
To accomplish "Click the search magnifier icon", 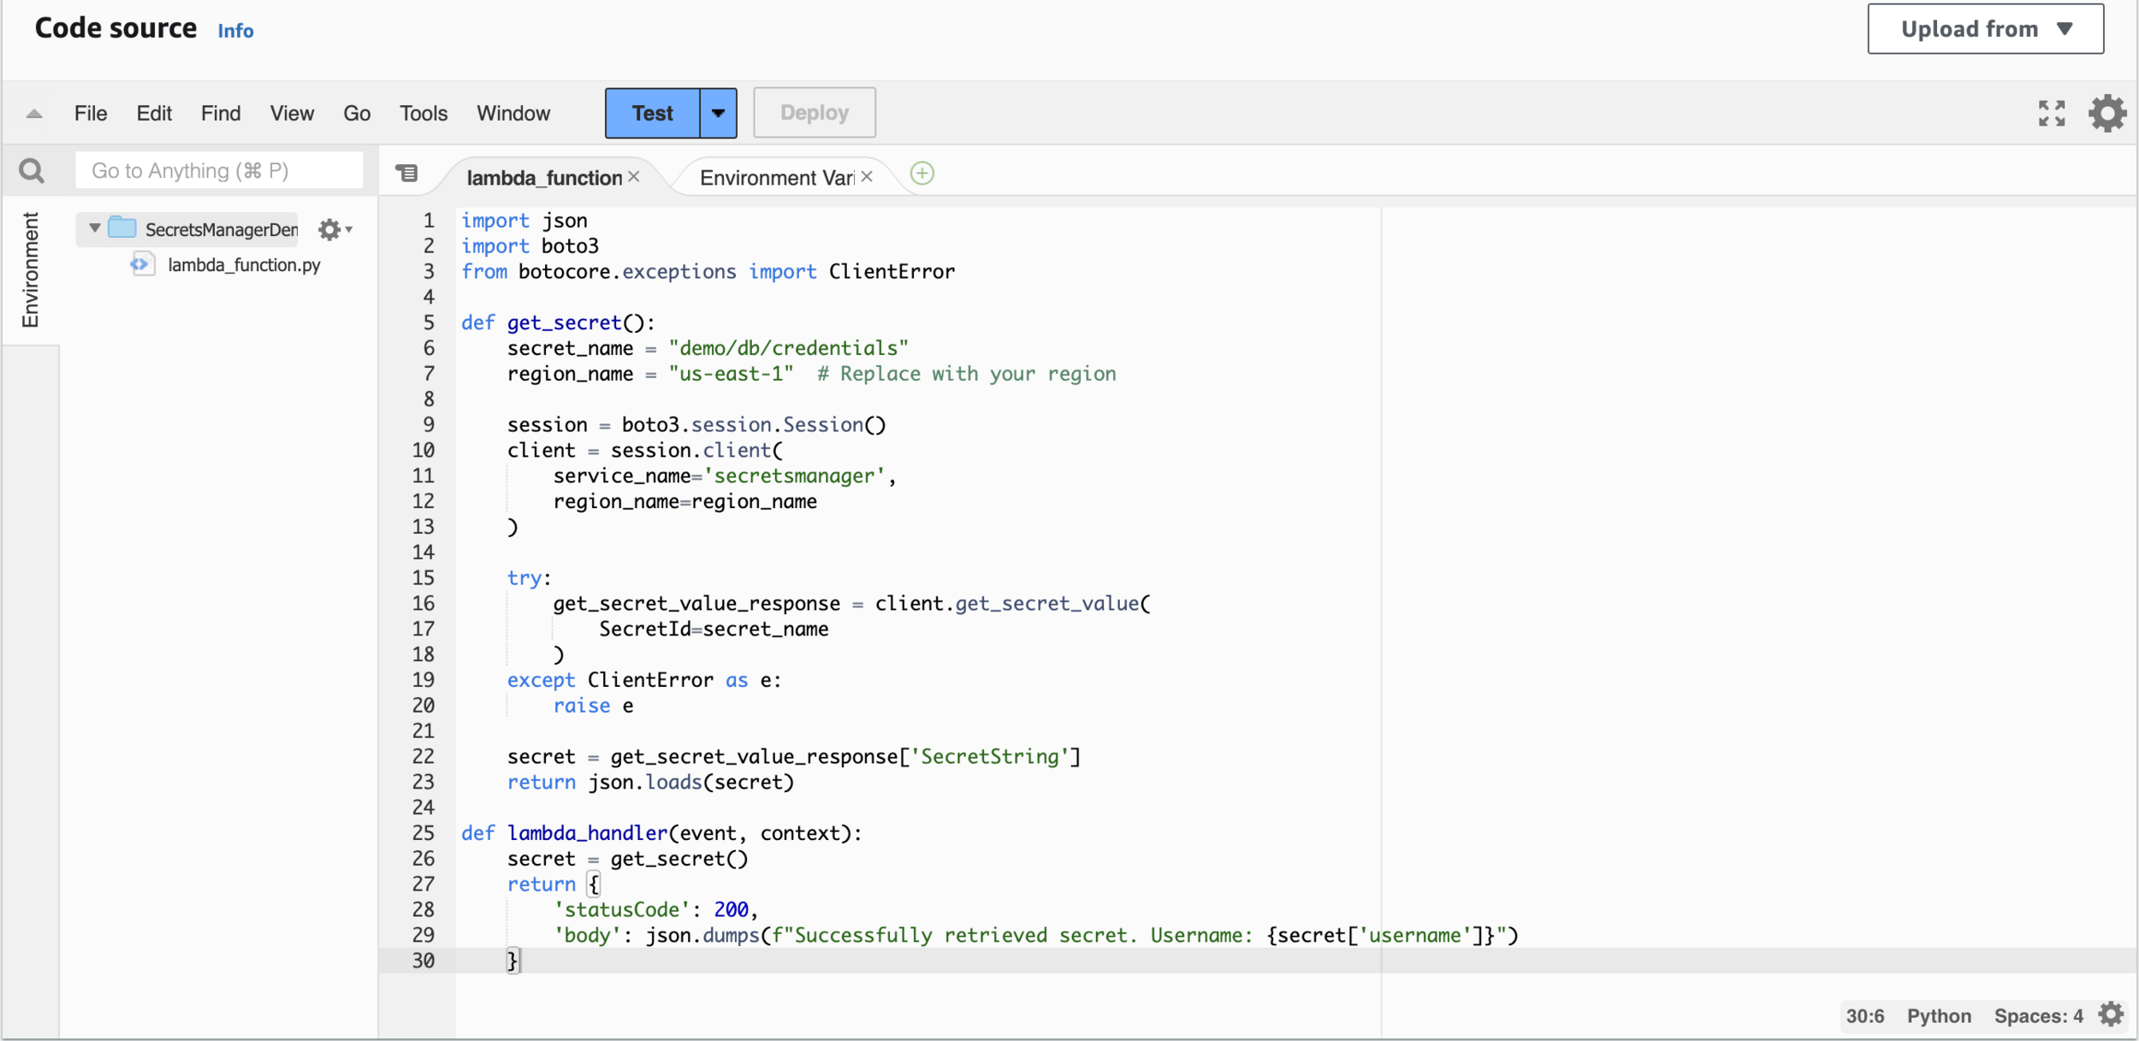I will pos(32,171).
